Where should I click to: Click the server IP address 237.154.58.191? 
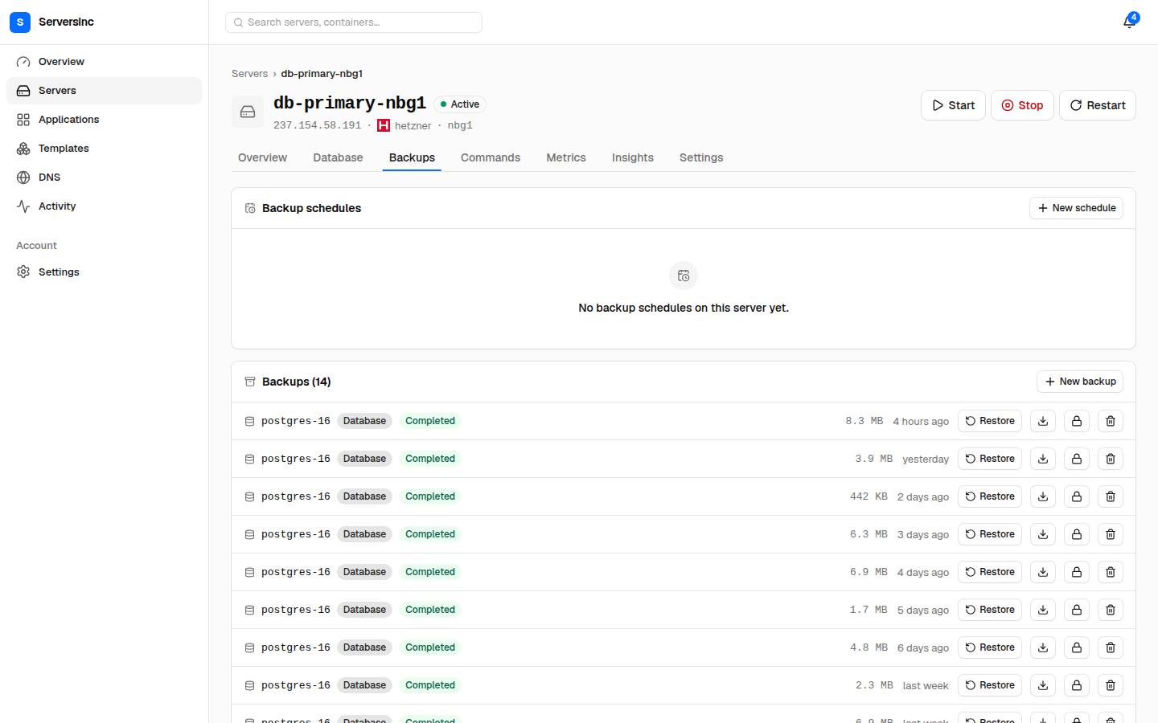(318, 125)
